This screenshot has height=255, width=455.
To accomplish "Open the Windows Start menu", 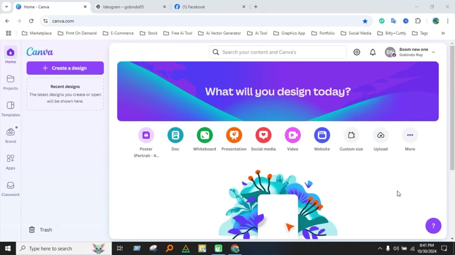I will 8,248.
